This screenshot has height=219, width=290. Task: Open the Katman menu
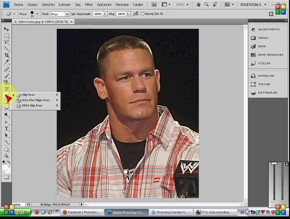point(64,4)
